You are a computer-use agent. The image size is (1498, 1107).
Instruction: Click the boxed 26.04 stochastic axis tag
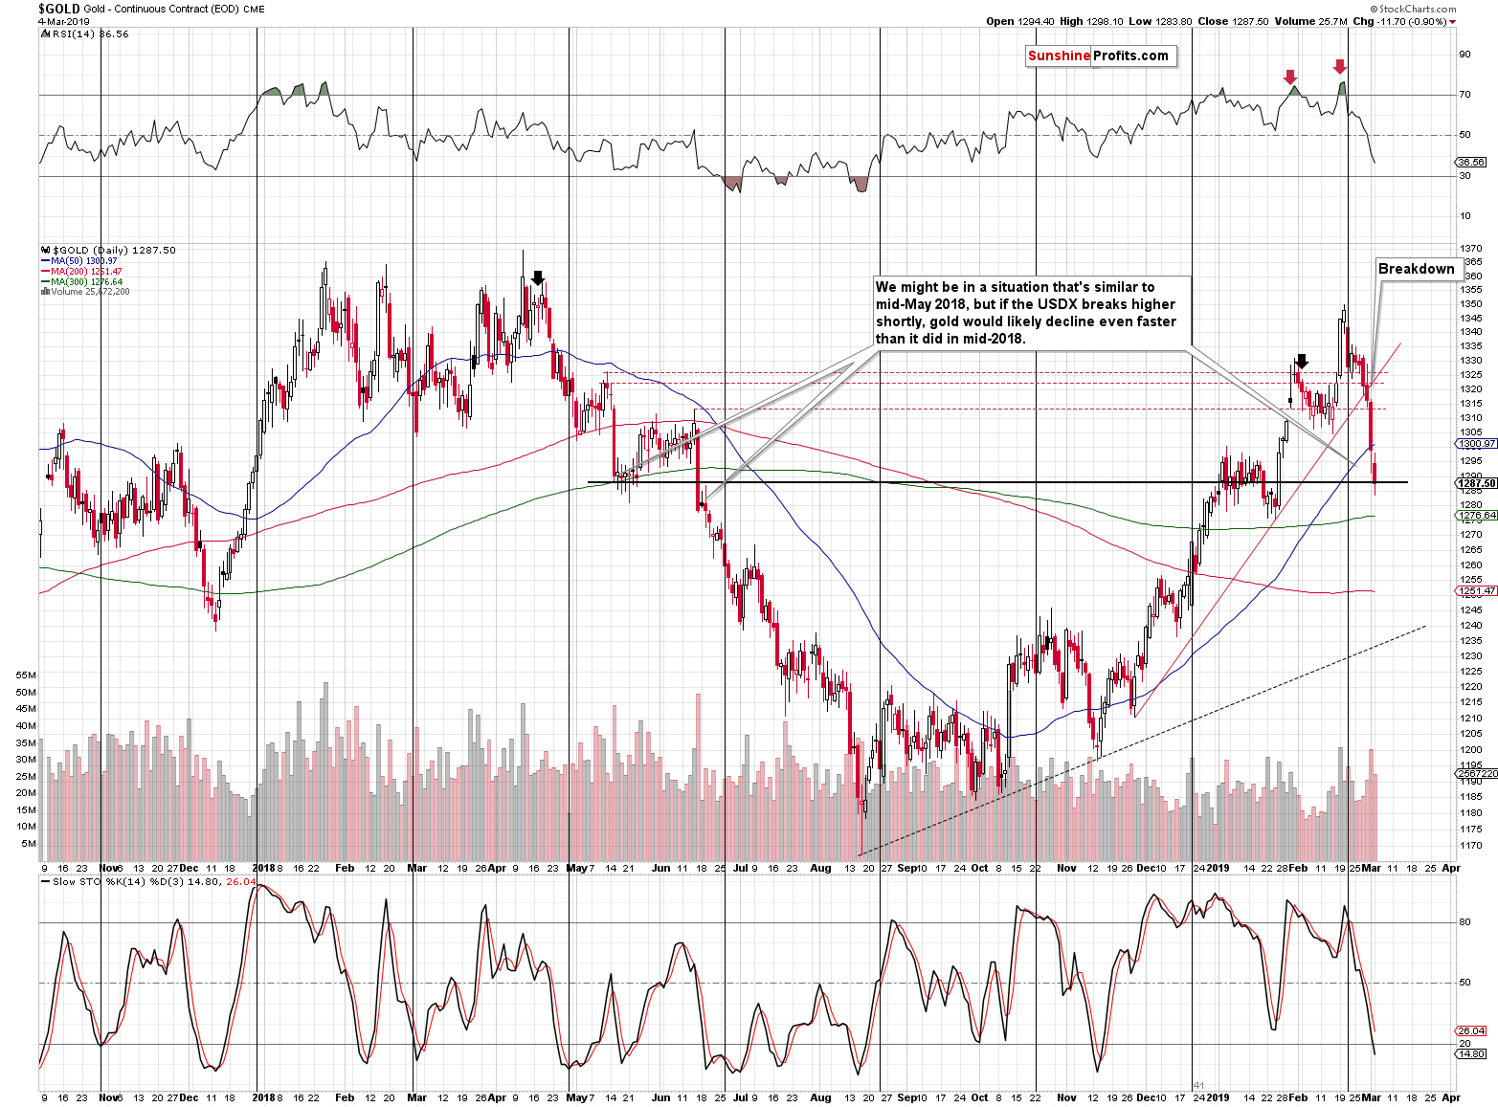pyautogui.click(x=1471, y=1030)
